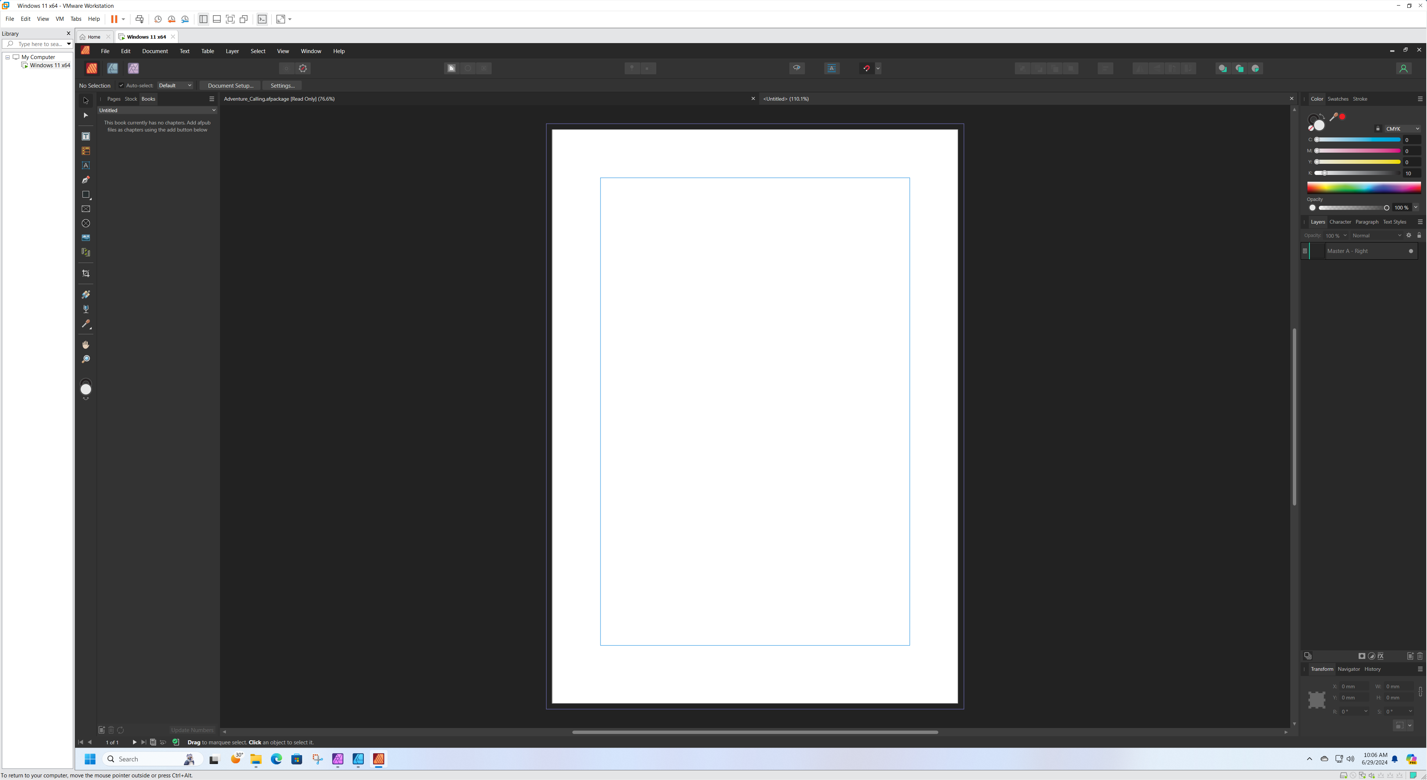Open the Document menu

click(x=154, y=51)
